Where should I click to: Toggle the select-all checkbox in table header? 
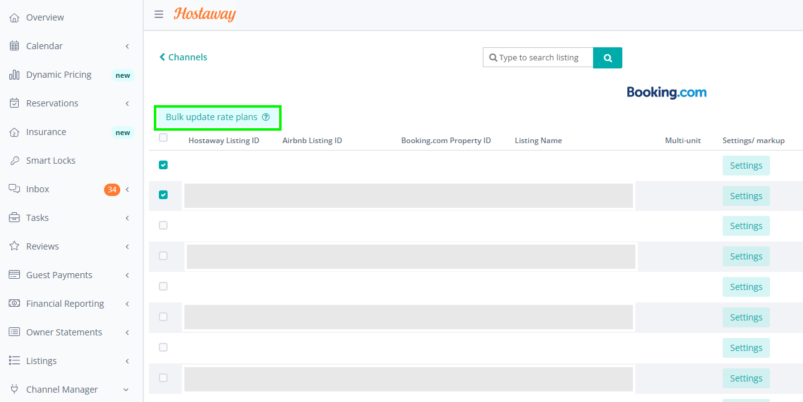click(163, 138)
